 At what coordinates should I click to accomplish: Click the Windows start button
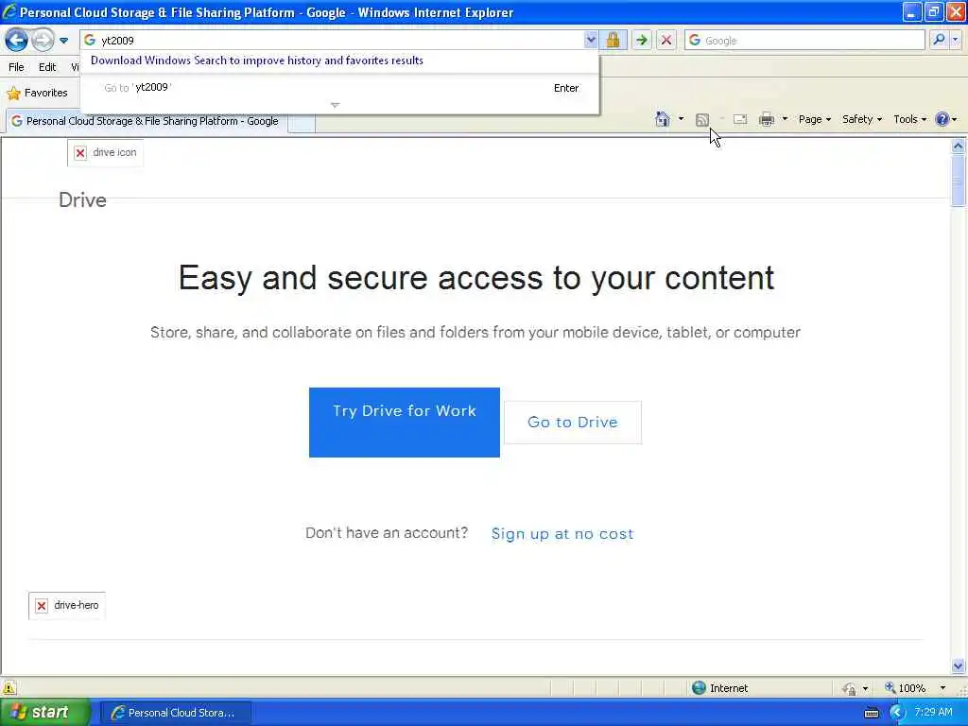[44, 713]
